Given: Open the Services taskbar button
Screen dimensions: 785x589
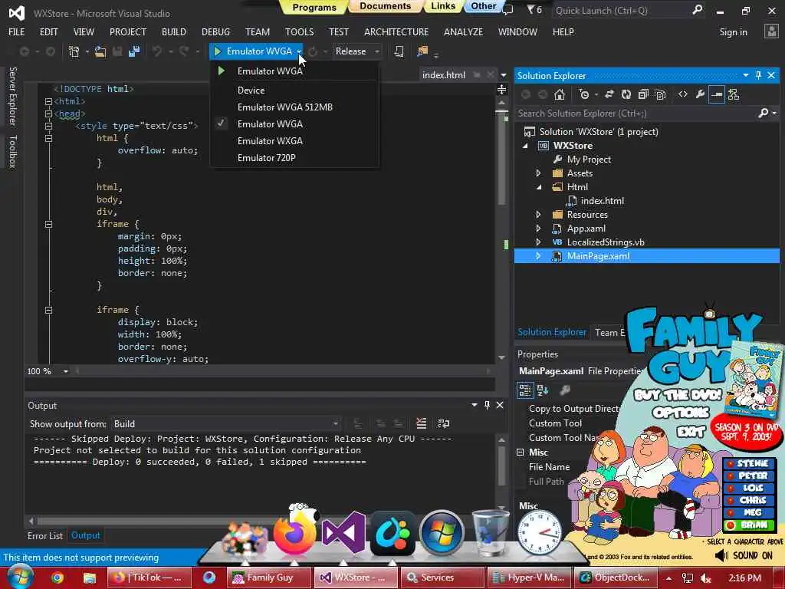Looking at the screenshot, I should (x=442, y=577).
